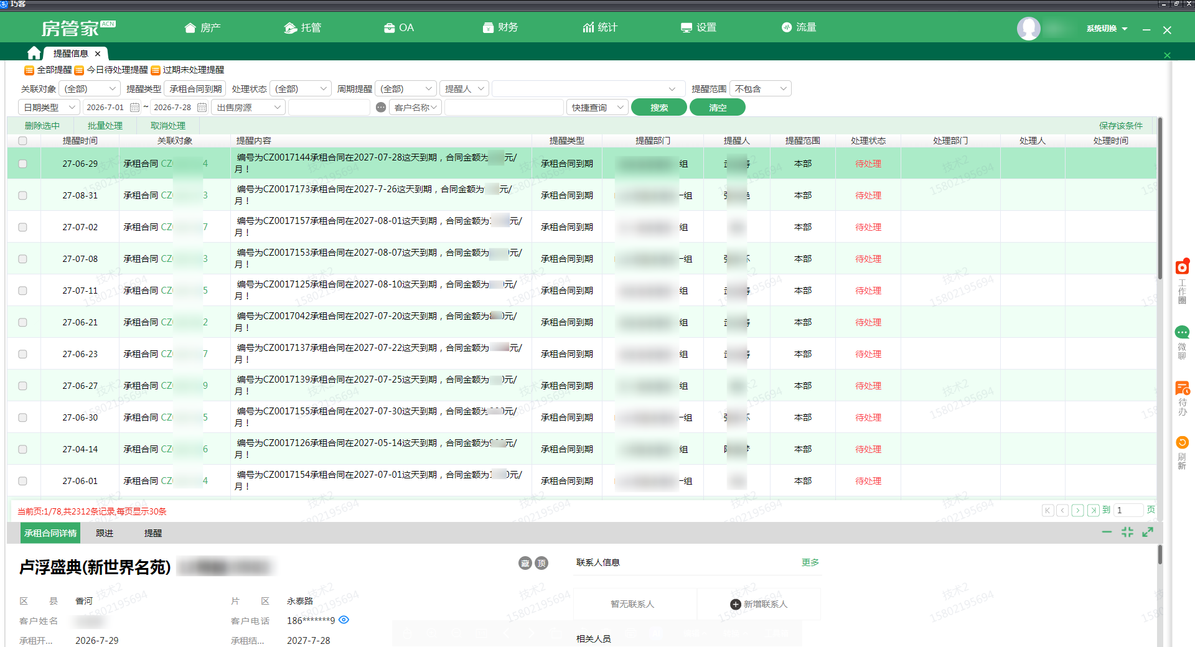Viewport: 1195px width, 647px height.
Task: Click the round ellipsis icon
Action: point(381,108)
